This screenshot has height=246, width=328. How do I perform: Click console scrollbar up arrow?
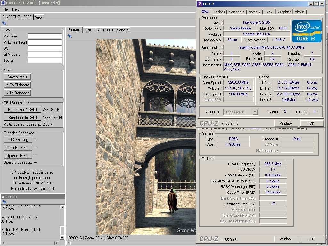[62, 208]
